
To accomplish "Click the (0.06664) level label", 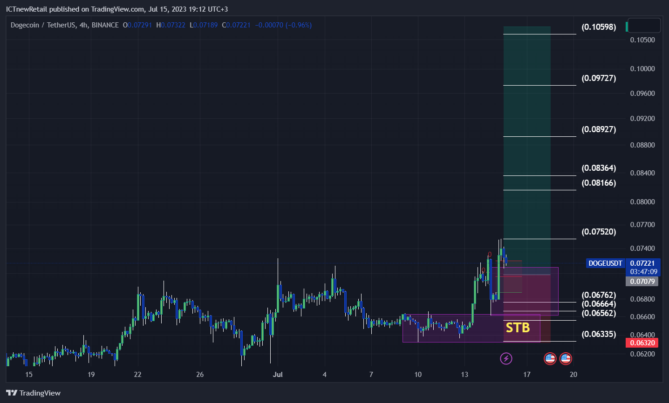I will [x=599, y=304].
